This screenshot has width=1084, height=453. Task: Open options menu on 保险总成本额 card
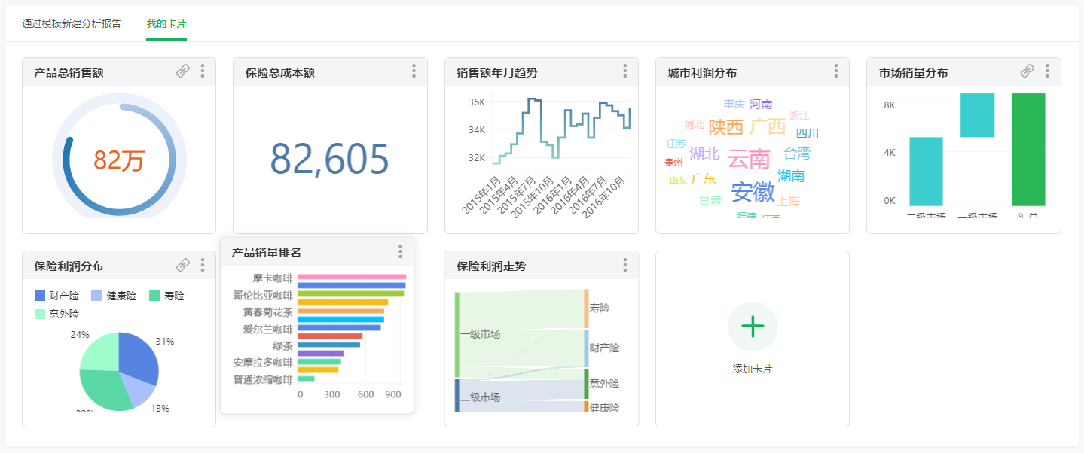(x=414, y=71)
